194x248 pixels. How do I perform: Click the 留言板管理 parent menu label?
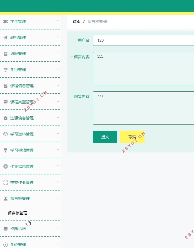pyautogui.click(x=20, y=199)
